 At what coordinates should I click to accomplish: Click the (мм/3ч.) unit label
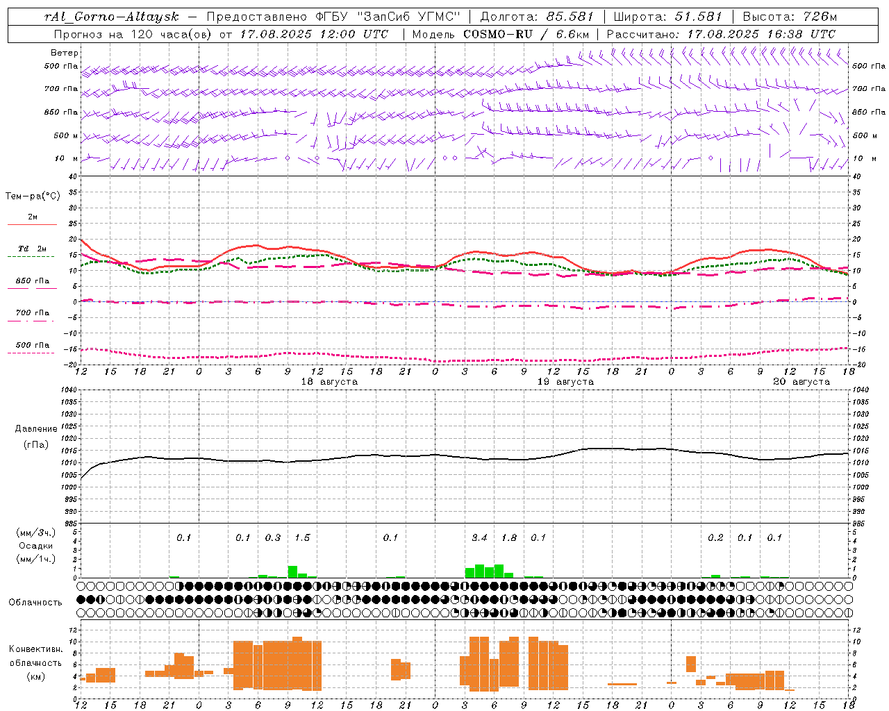pyautogui.click(x=36, y=533)
